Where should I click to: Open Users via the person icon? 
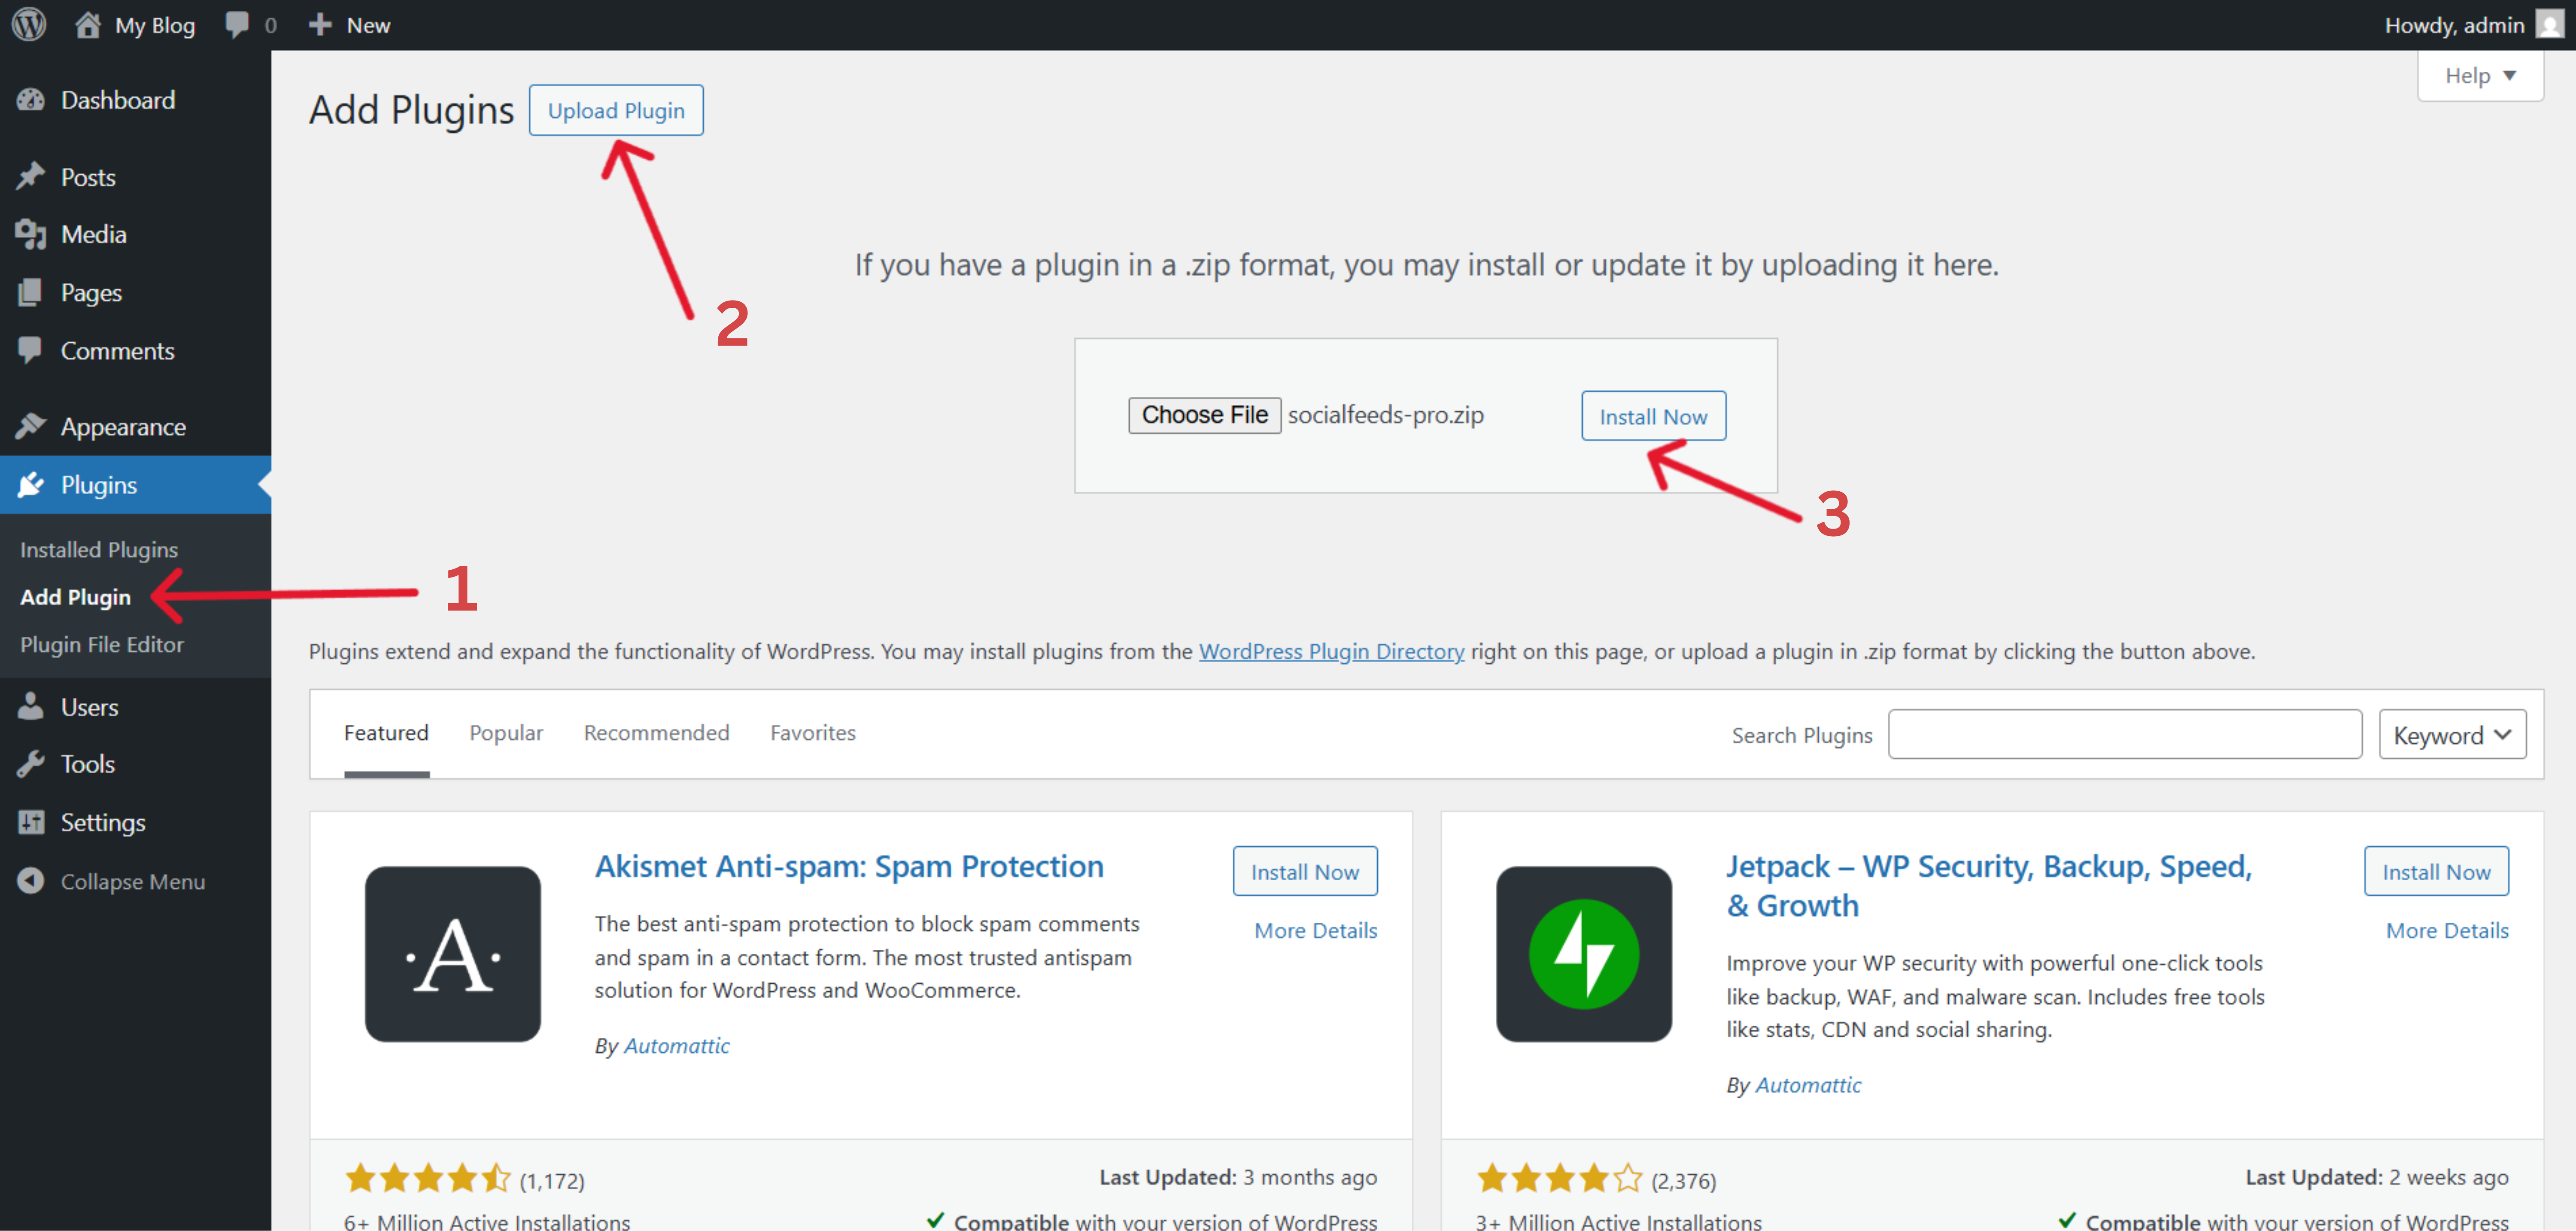pyautogui.click(x=31, y=706)
